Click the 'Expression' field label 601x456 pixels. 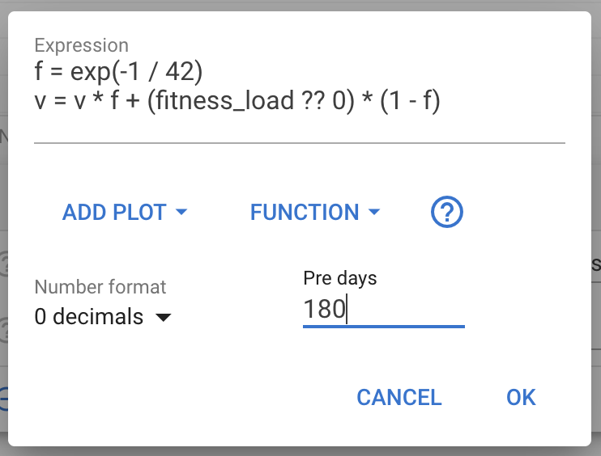[x=81, y=46]
